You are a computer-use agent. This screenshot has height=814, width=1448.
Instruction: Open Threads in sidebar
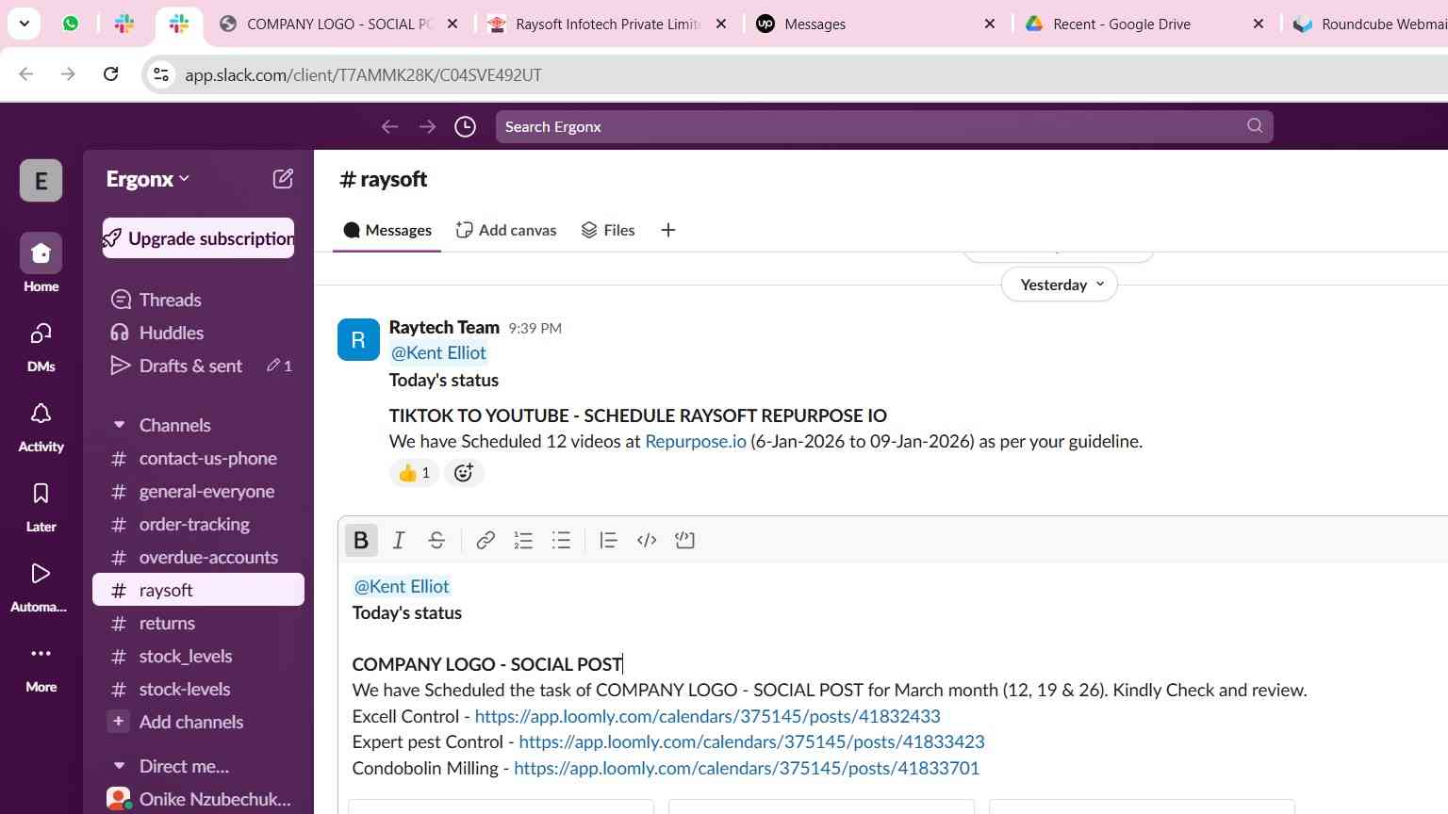click(x=198, y=300)
